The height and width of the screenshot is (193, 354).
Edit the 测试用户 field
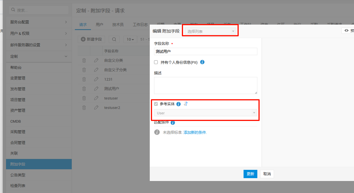[96, 89]
